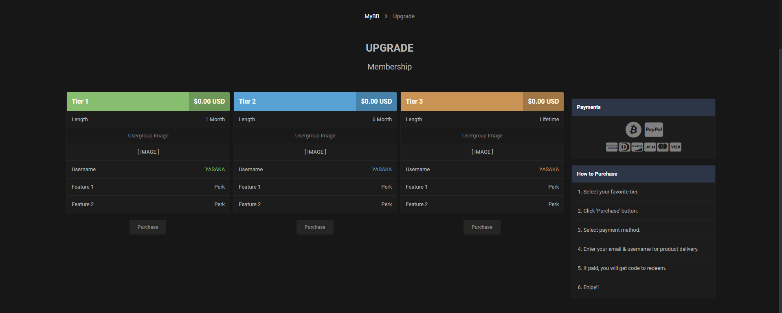The width and height of the screenshot is (782, 313).
Task: Go to MyBB breadcrumb link
Action: (x=371, y=16)
